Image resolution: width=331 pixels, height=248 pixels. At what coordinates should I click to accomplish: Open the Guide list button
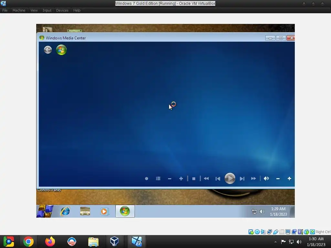point(158,179)
